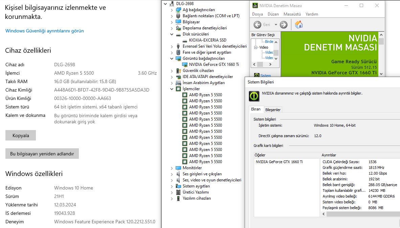Collapse the DLG-2698 root node
Image resolution: width=400 pixels, height=228 pixels.
point(165,4)
